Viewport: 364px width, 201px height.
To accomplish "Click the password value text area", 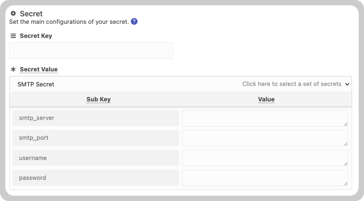I will [265, 178].
